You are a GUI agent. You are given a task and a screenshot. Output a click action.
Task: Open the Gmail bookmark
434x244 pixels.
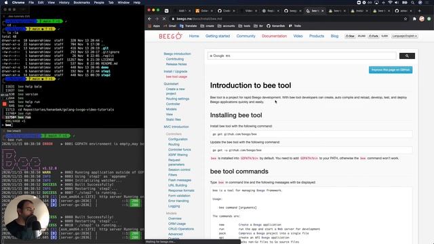170,26
